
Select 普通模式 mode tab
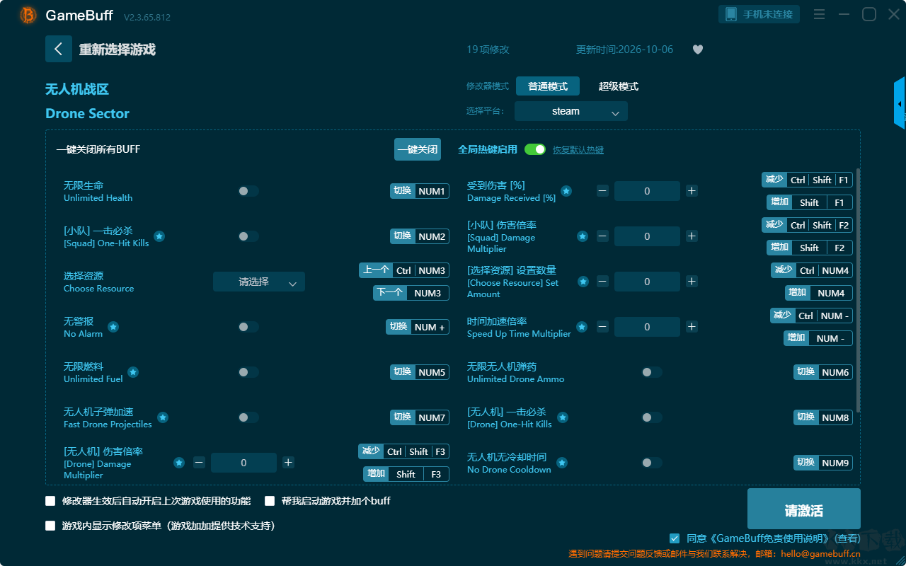point(548,86)
